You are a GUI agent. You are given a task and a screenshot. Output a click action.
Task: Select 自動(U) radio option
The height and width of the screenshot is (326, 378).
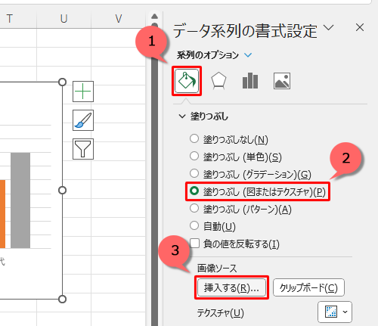click(x=194, y=225)
